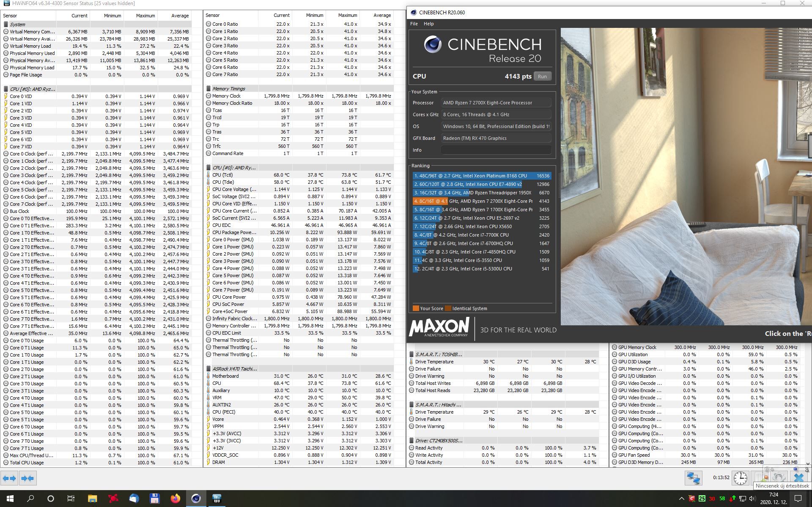Open the File menu in Cinebench
Image resolution: width=812 pixels, height=507 pixels.
pos(414,24)
